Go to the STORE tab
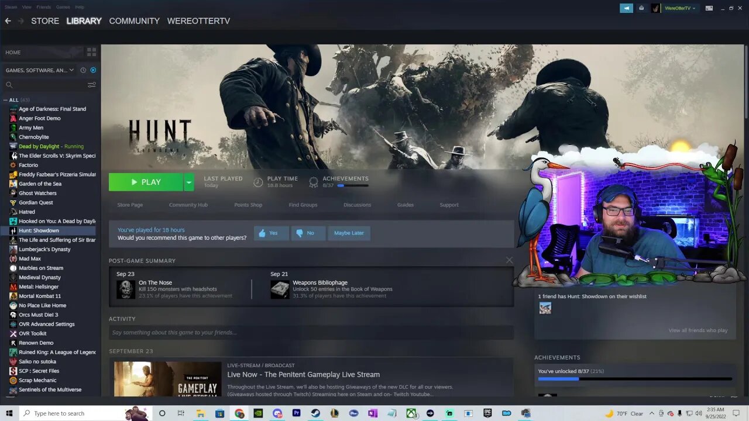This screenshot has height=421, width=749. click(45, 20)
